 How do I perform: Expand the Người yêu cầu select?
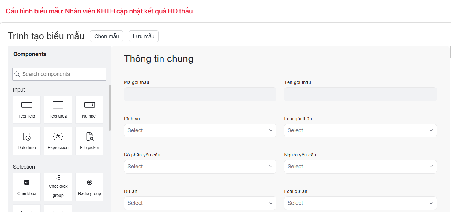(x=360, y=167)
